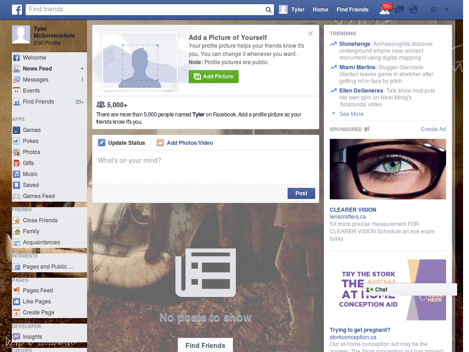This screenshot has height=352, width=469.
Task: Dismiss the Add a Picture card
Action: pyautogui.click(x=311, y=33)
